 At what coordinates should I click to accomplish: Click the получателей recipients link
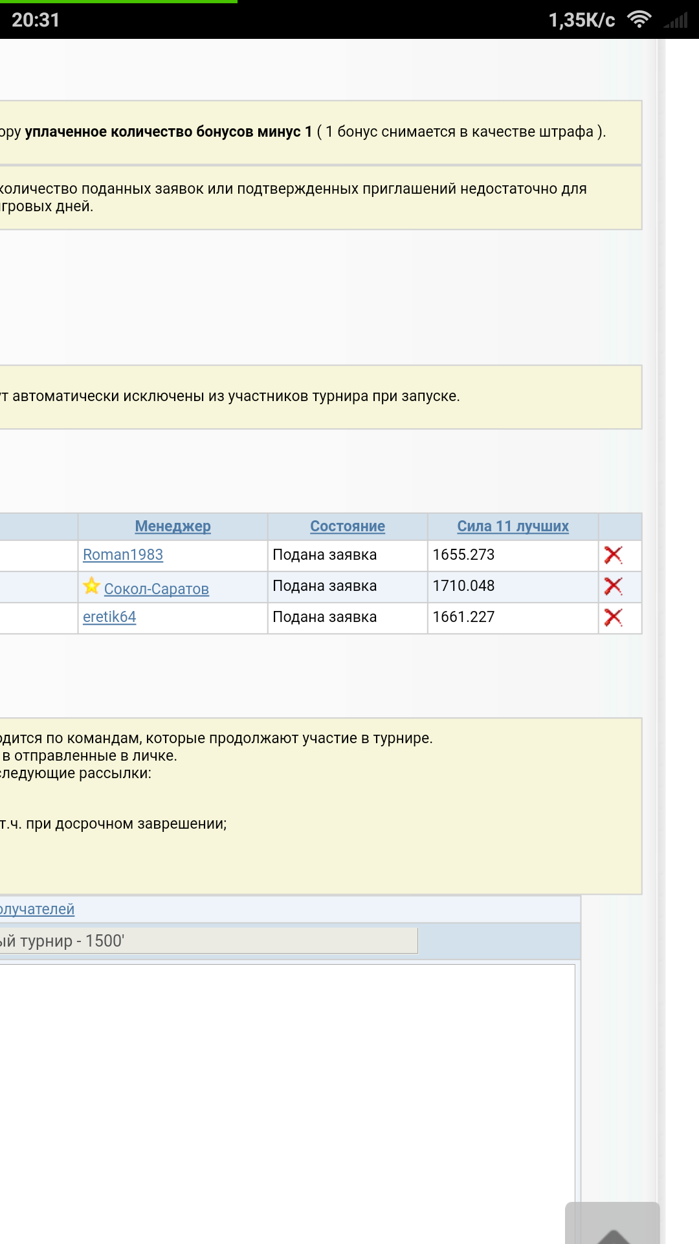[x=38, y=909]
